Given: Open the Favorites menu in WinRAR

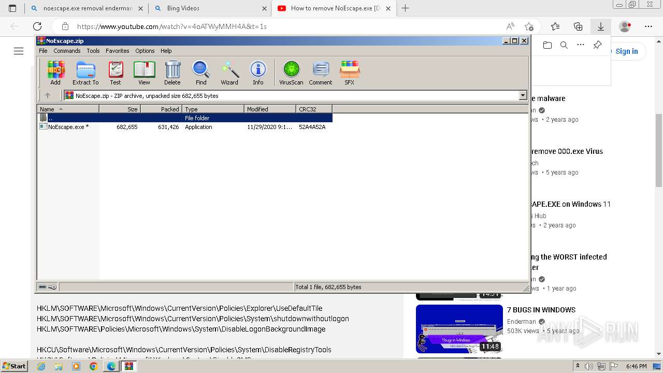Looking at the screenshot, I should tap(118, 51).
